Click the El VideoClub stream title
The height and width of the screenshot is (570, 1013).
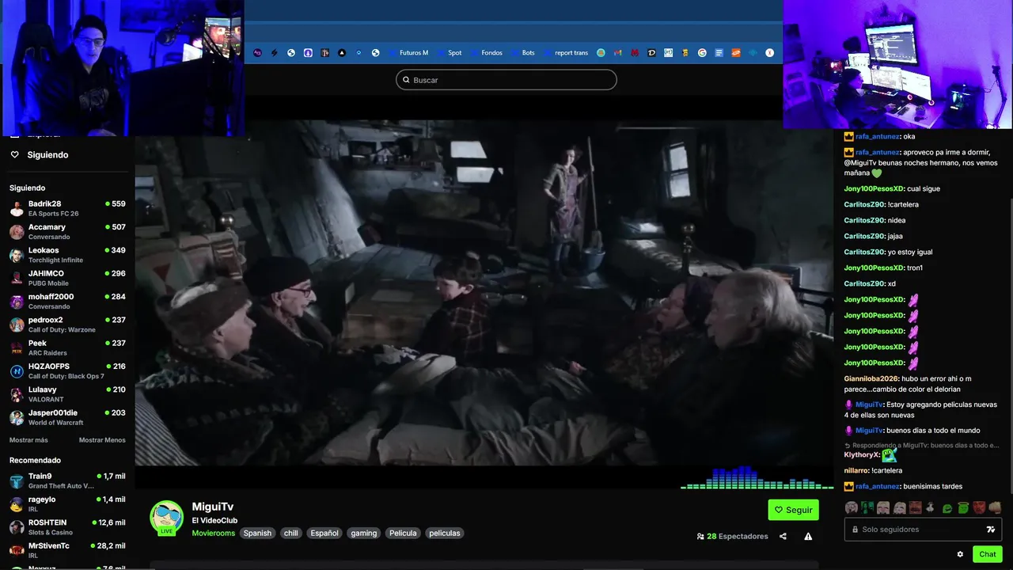(214, 520)
